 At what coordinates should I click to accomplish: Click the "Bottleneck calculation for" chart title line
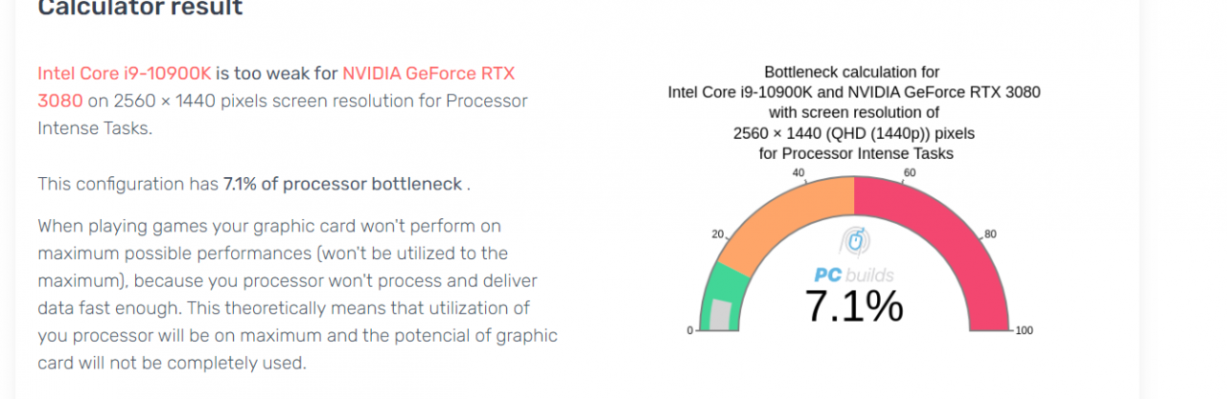pyautogui.click(x=852, y=72)
